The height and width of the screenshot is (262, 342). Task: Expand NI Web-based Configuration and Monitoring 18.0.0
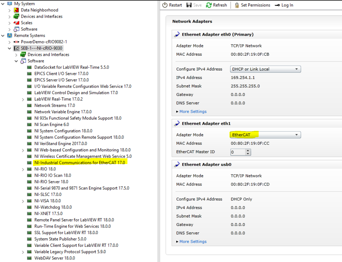click(x=23, y=150)
